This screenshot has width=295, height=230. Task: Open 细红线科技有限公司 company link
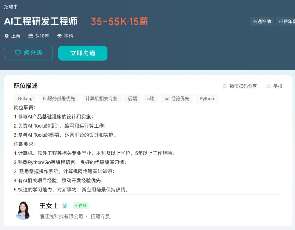(x=61, y=216)
